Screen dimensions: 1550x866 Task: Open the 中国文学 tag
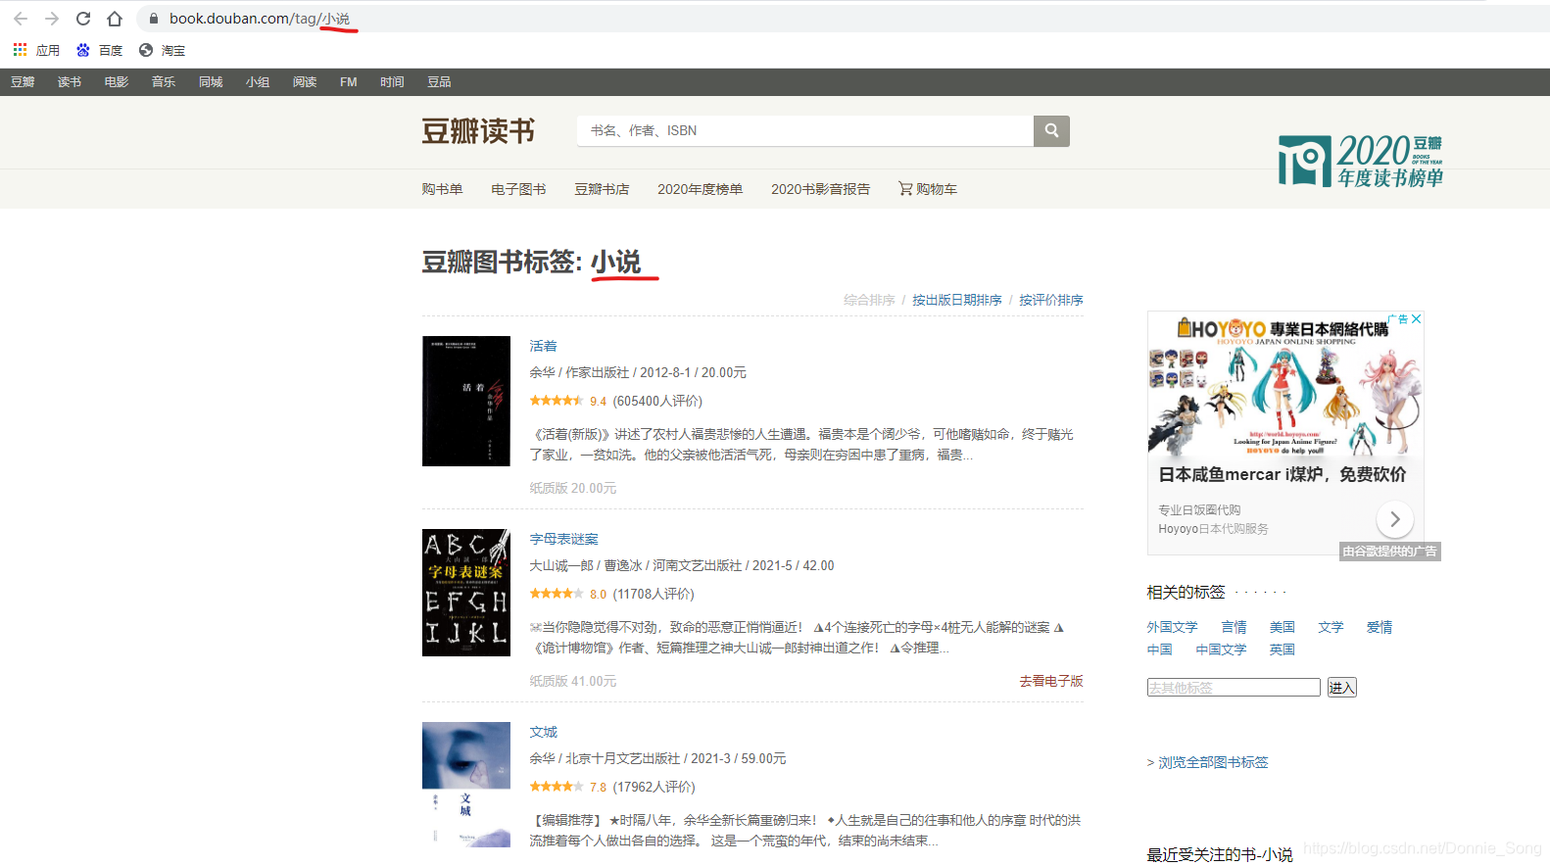tap(1221, 649)
